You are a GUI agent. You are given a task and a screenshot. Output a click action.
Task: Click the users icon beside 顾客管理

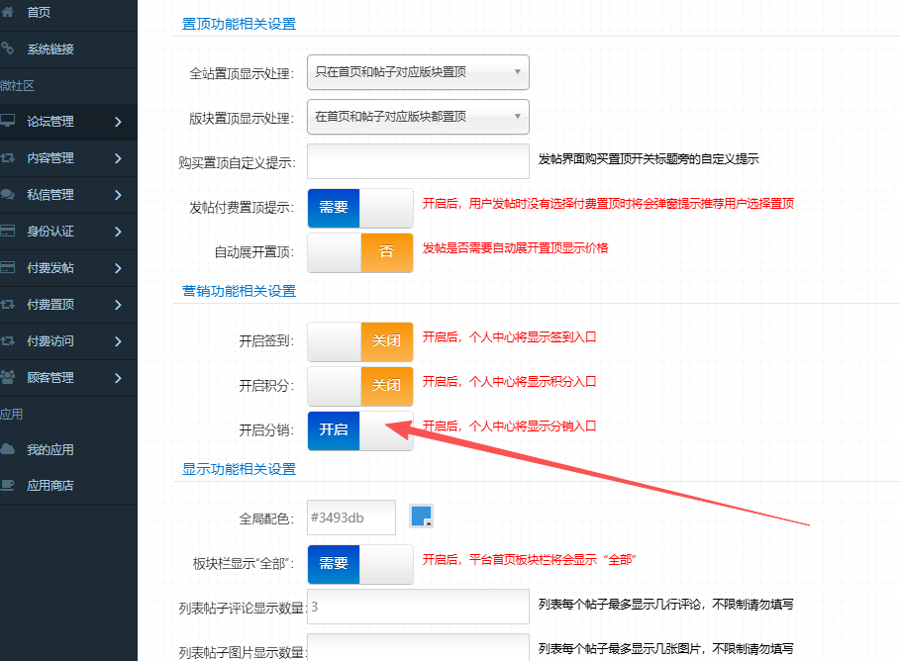pos(8,377)
